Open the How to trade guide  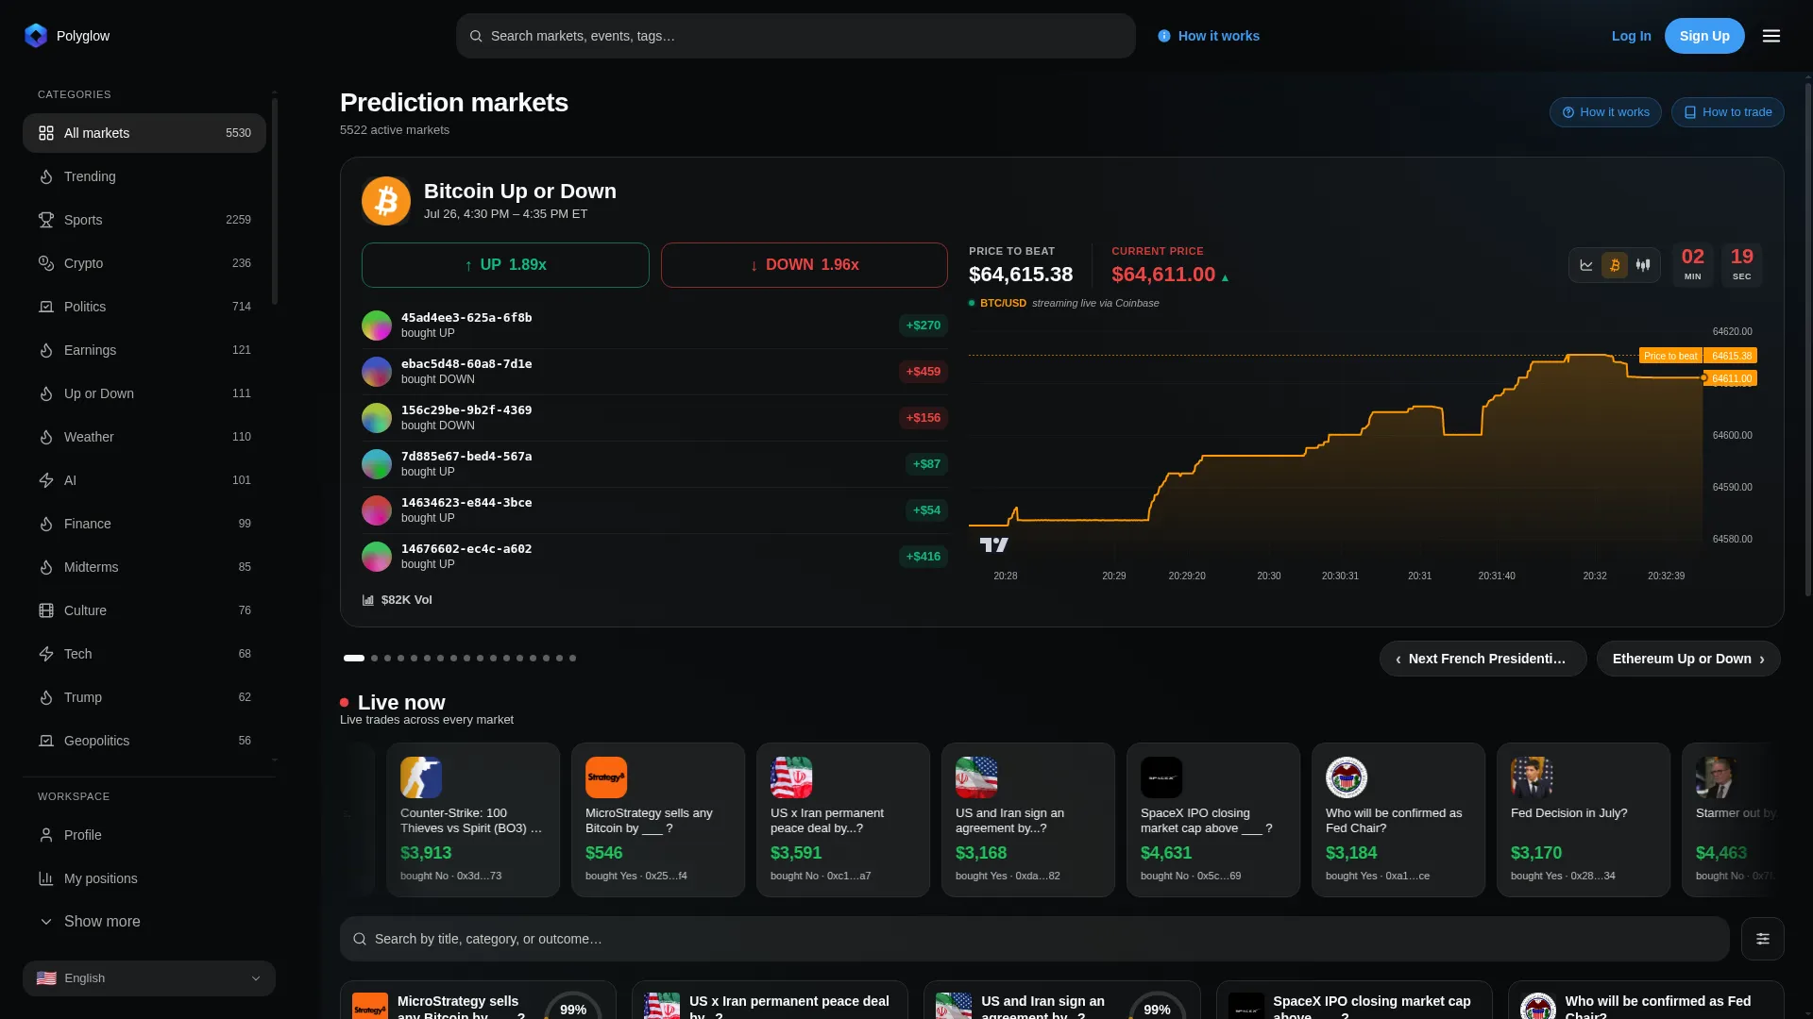click(1727, 112)
